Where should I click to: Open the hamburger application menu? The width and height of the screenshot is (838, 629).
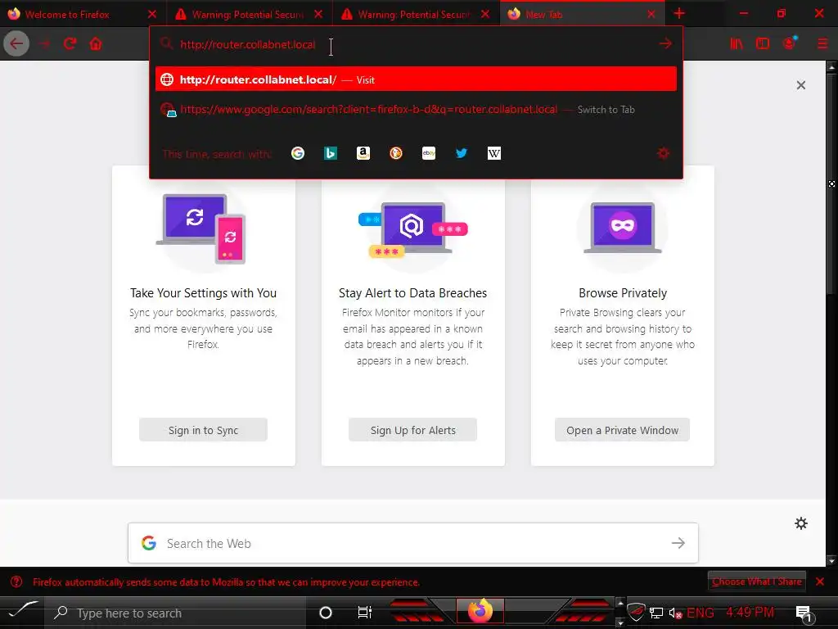pyautogui.click(x=822, y=44)
